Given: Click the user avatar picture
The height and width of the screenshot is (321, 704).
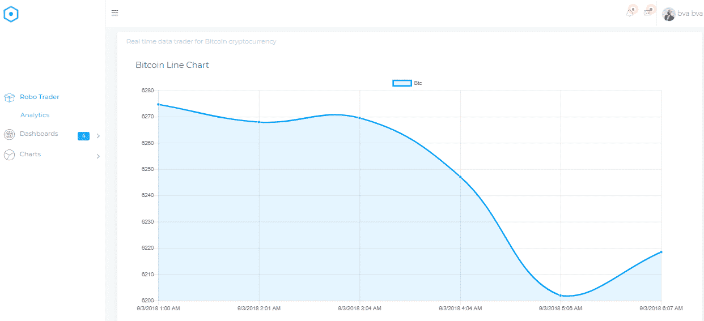Looking at the screenshot, I should (x=669, y=14).
